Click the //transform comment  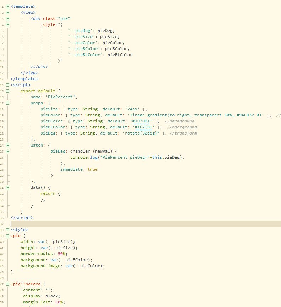[183, 133]
